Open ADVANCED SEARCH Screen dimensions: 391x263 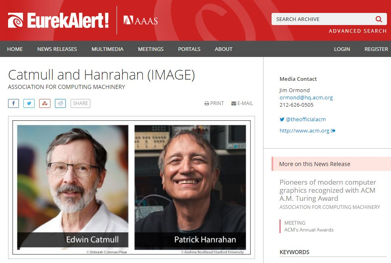point(358,31)
